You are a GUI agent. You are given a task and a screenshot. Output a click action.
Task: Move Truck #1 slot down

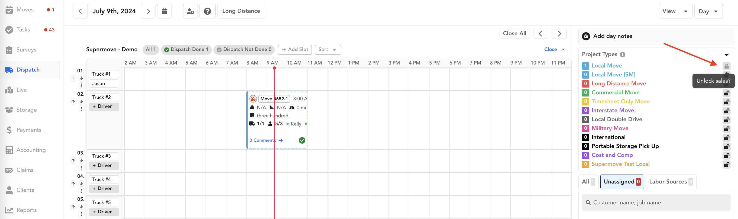[81, 78]
